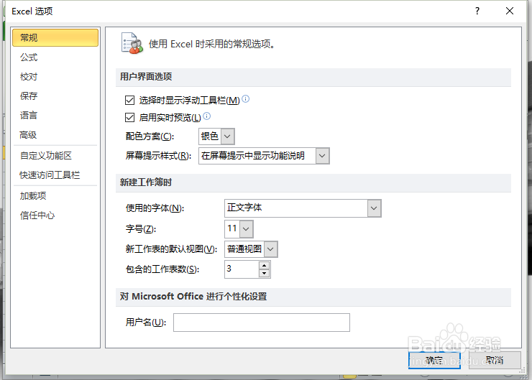The image size is (532, 380).
Task: Click the 确定 button
Action: click(434, 360)
